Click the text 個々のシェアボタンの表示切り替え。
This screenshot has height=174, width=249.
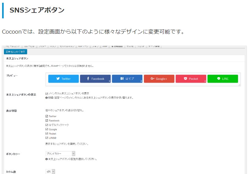pyautogui.click(x=64, y=110)
